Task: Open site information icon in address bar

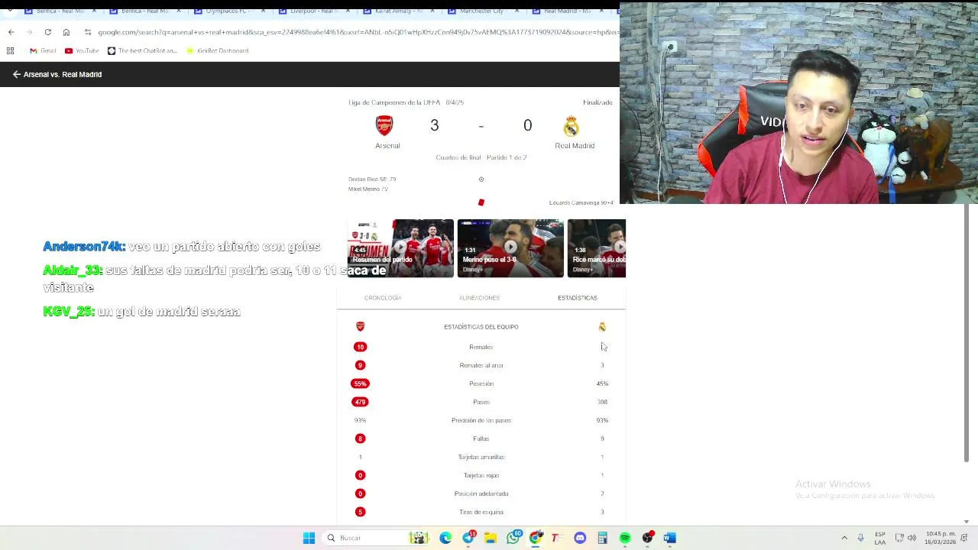Action: point(88,32)
